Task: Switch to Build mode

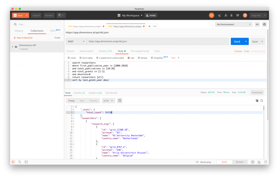Action: coord(225,162)
